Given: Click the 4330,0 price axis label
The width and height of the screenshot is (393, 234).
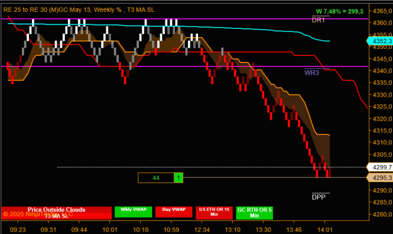Looking at the screenshot, I should tap(382, 95).
